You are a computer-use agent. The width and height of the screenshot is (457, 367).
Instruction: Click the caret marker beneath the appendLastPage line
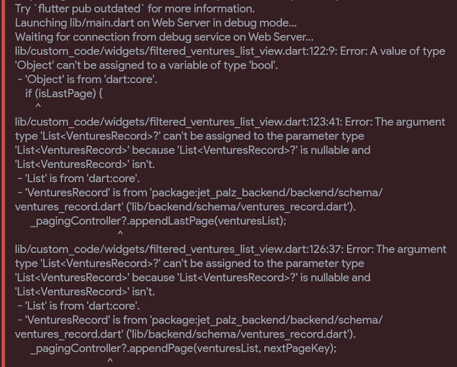(120, 234)
